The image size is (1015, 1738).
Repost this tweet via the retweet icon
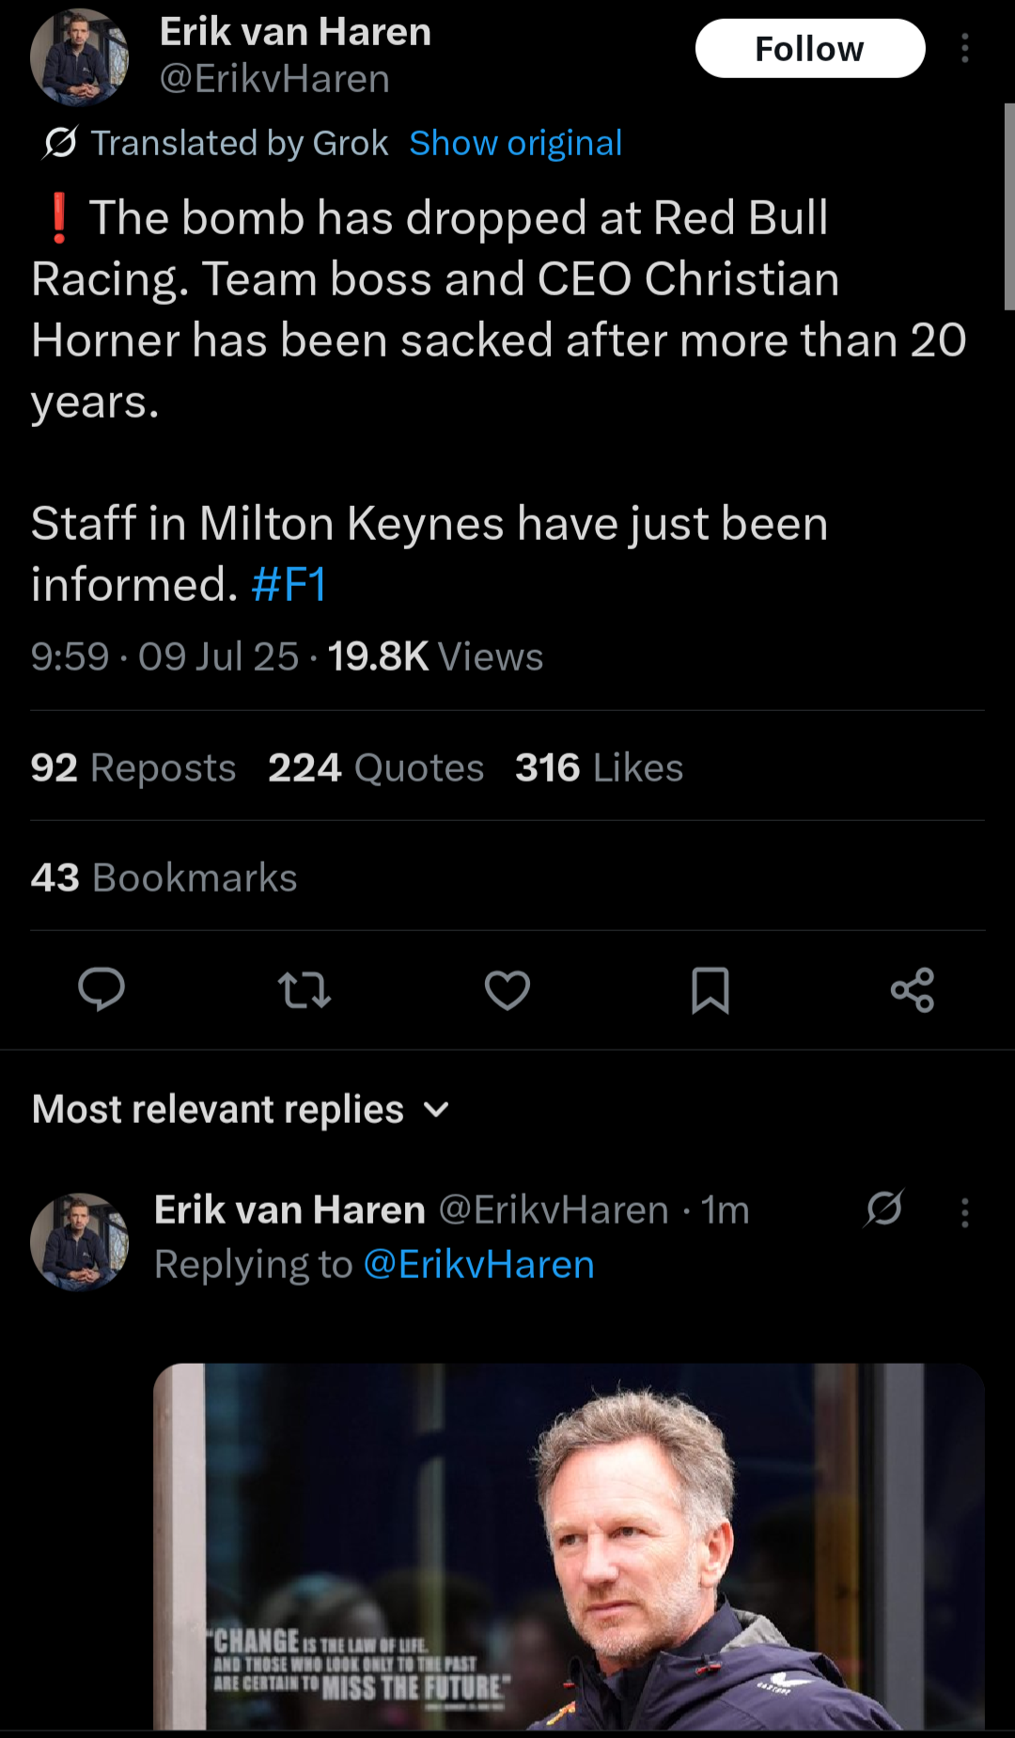pyautogui.click(x=304, y=990)
